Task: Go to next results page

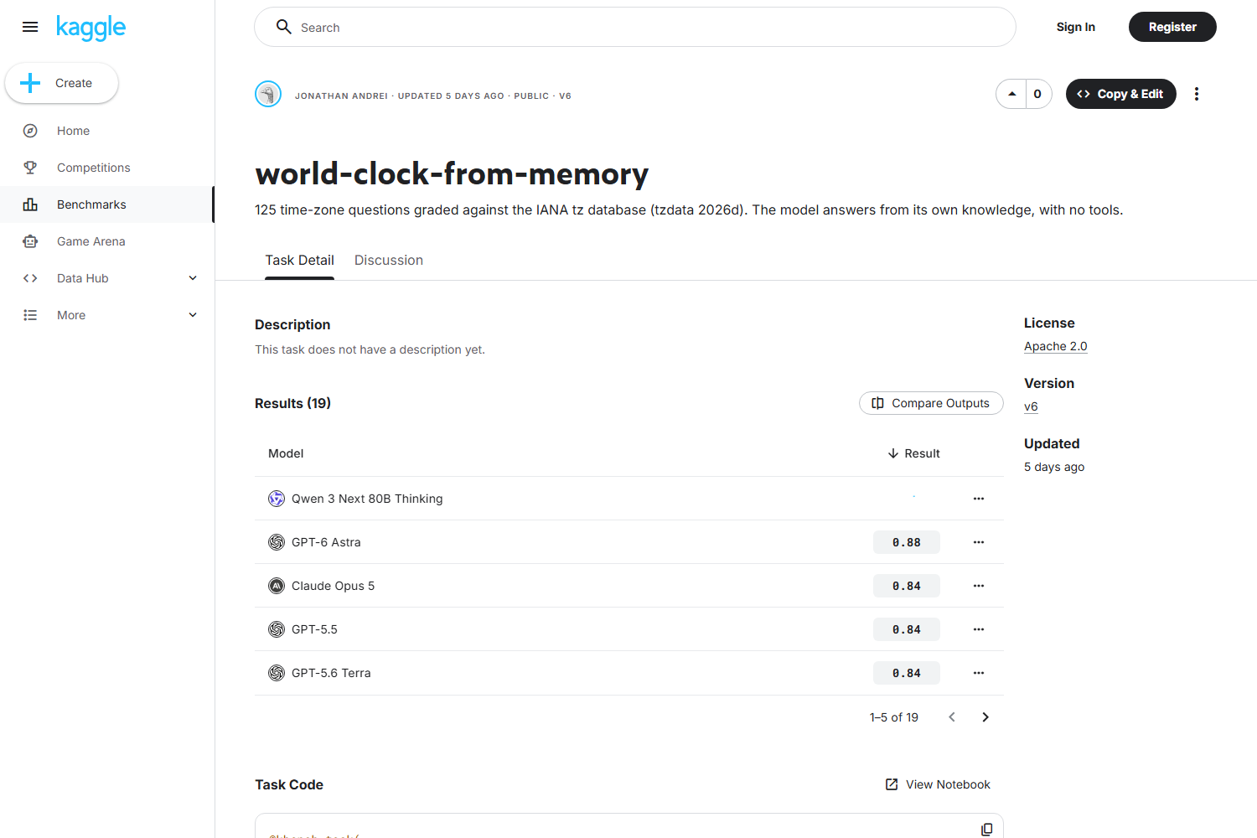Action: tap(985, 717)
